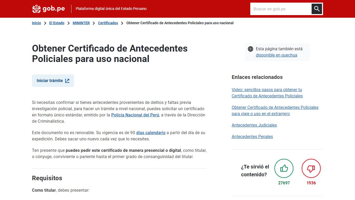The height and width of the screenshot is (200, 355).
Task: Click the thumbs down icon
Action: 311,168
